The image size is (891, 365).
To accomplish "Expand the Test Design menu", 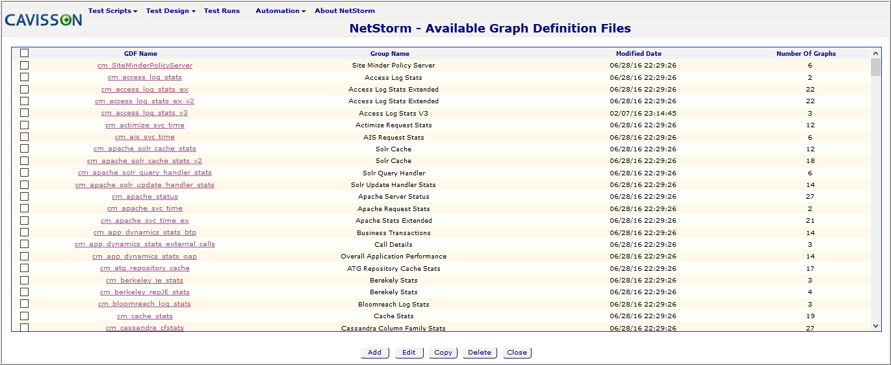I will pyautogui.click(x=171, y=11).
